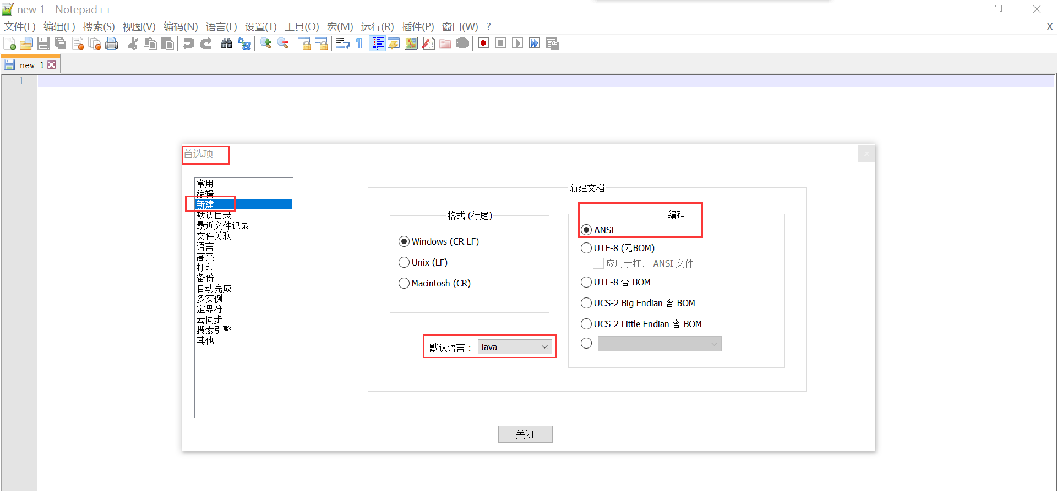This screenshot has height=491, width=1057.
Task: Open the Document Map icon
Action: pos(411,43)
